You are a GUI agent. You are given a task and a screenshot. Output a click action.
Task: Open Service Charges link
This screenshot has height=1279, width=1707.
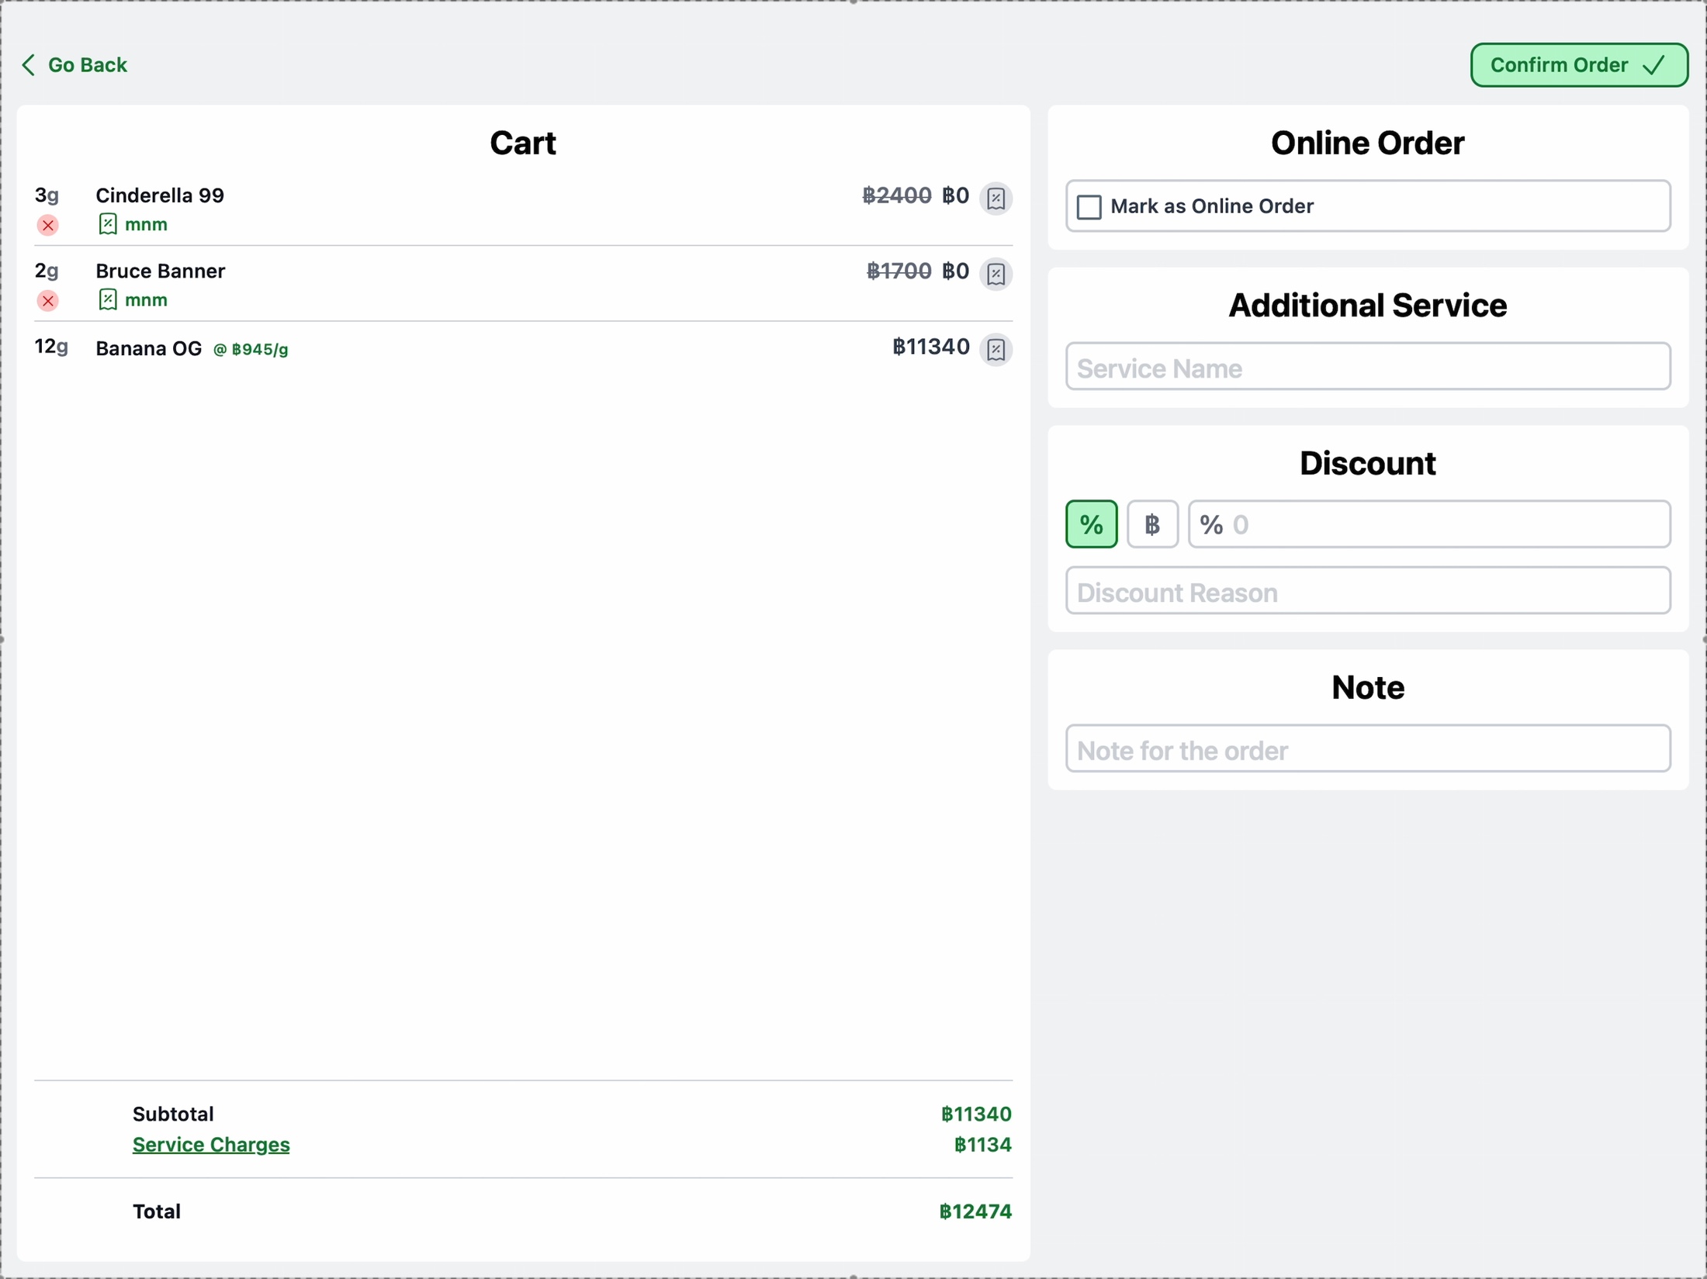tap(211, 1145)
